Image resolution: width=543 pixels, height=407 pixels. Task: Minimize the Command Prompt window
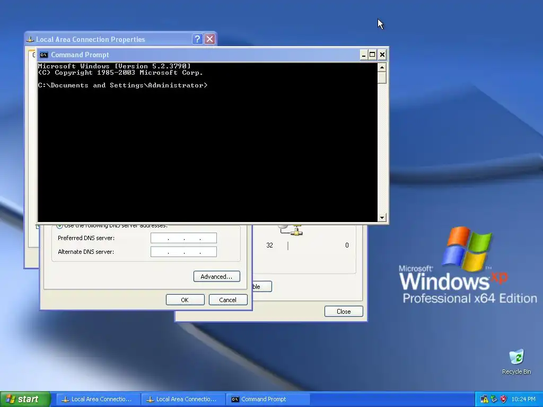(x=363, y=55)
